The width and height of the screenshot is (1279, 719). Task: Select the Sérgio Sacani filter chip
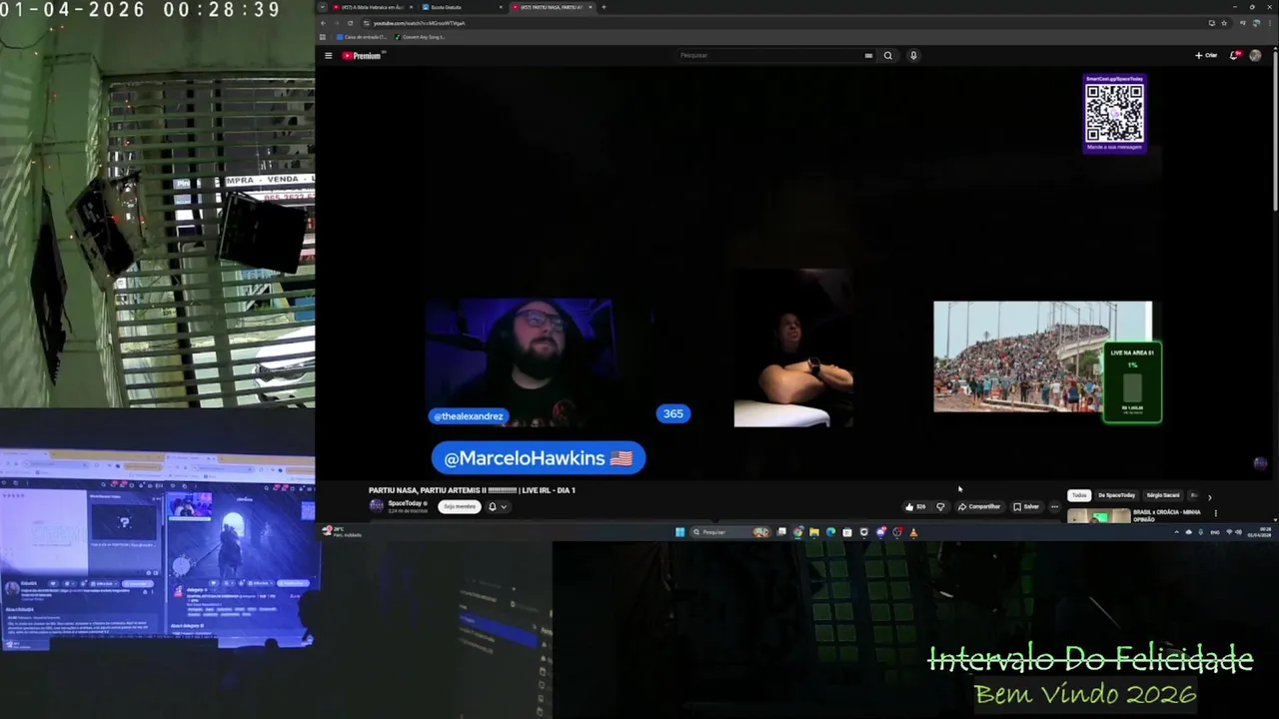[1162, 495]
